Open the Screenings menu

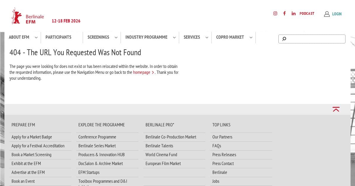pyautogui.click(x=98, y=37)
